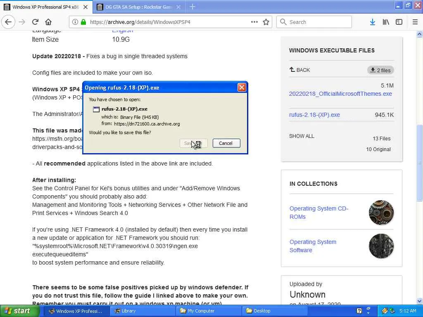The image size is (423, 317).
Task: Click BACK in Windows Executable Files
Action: [300, 70]
